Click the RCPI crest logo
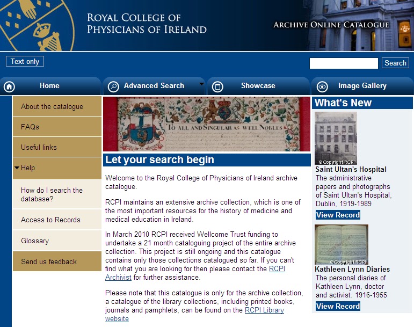The image size is (414, 327). [x=37, y=25]
